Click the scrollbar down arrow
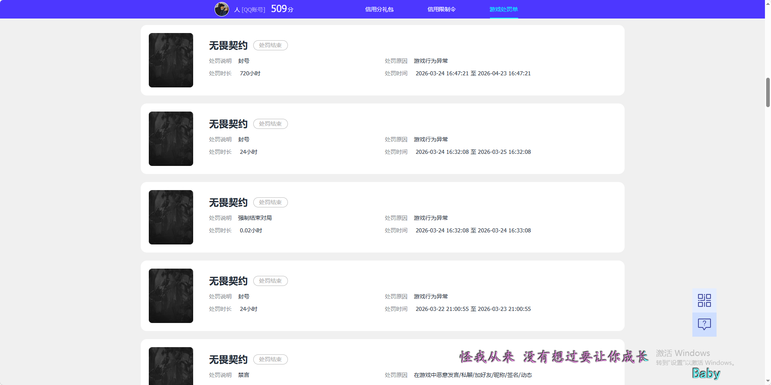The height and width of the screenshot is (385, 771). coord(768,381)
